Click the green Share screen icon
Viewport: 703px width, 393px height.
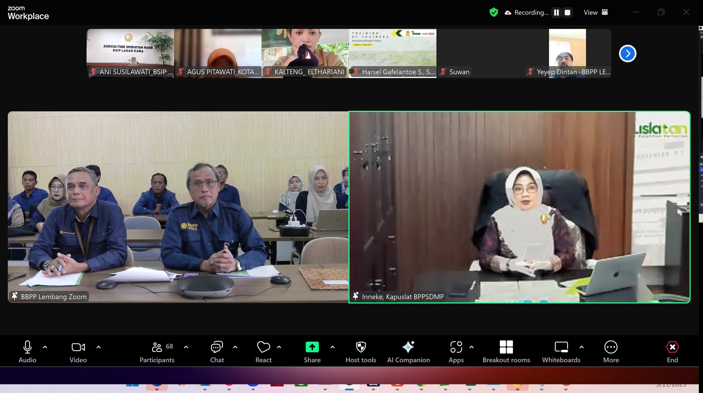coord(312,347)
